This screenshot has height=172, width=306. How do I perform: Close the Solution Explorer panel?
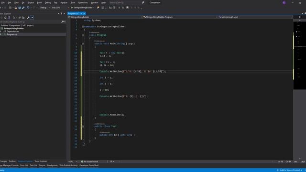64,14
